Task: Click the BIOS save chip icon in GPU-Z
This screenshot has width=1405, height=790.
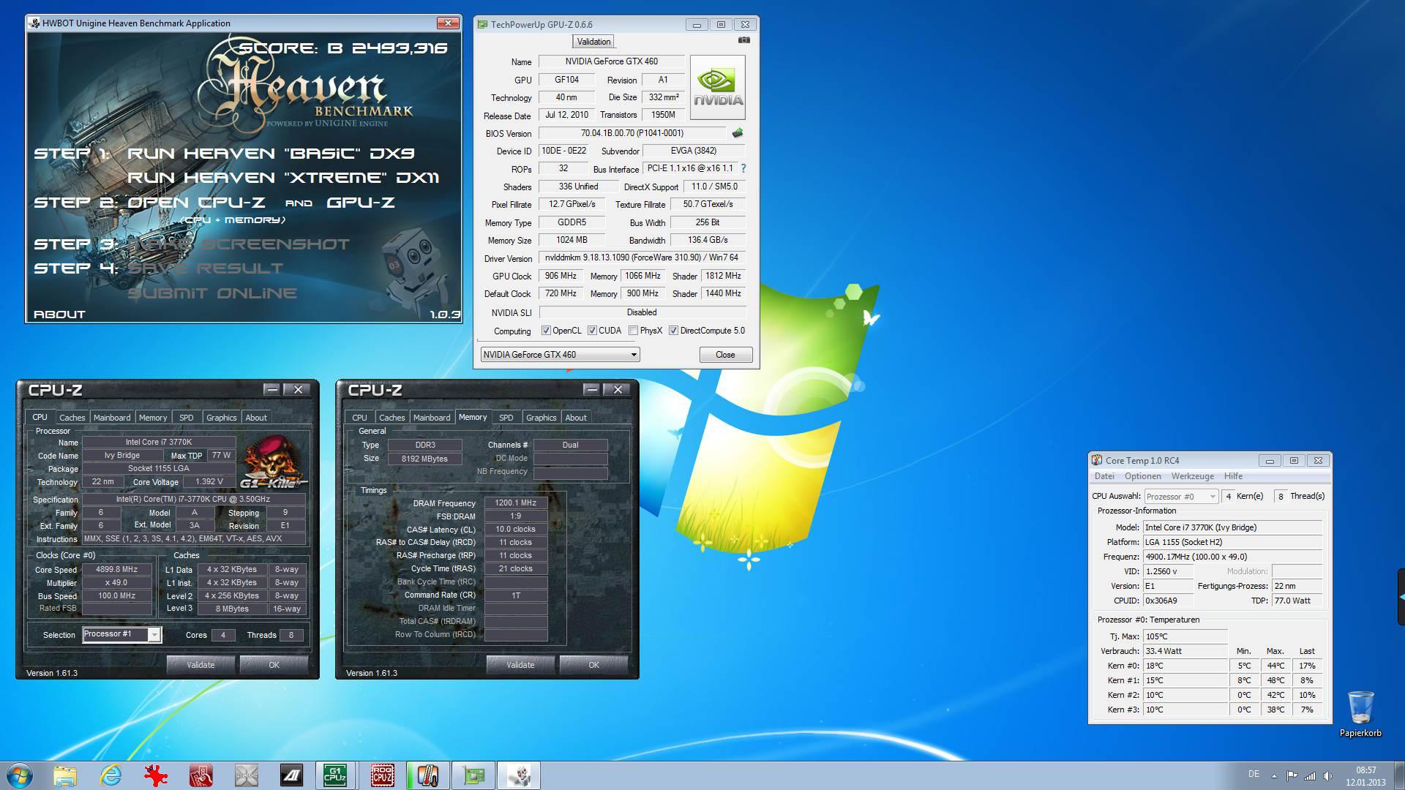Action: [x=738, y=133]
